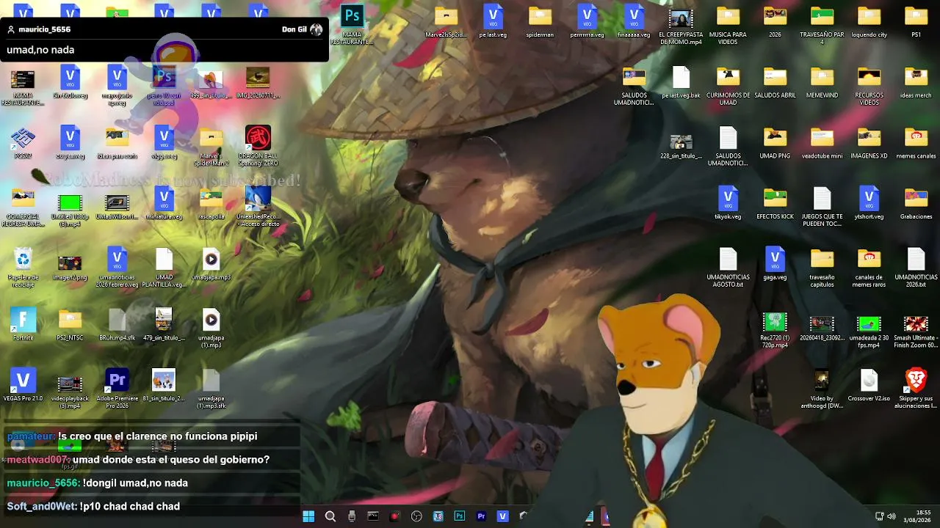Select the TRAVESAÑO PAR 4 folder
Image resolution: width=940 pixels, height=528 pixels.
pyautogui.click(x=822, y=24)
